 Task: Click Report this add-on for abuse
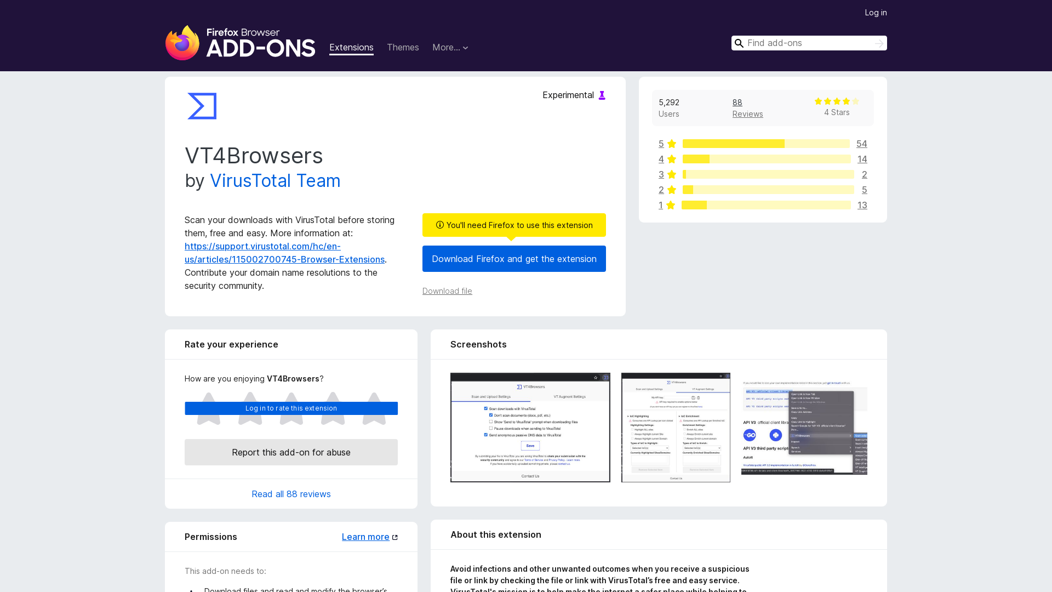pos(291,452)
